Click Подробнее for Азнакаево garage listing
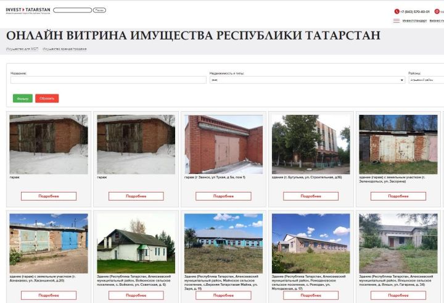 pos(49,296)
